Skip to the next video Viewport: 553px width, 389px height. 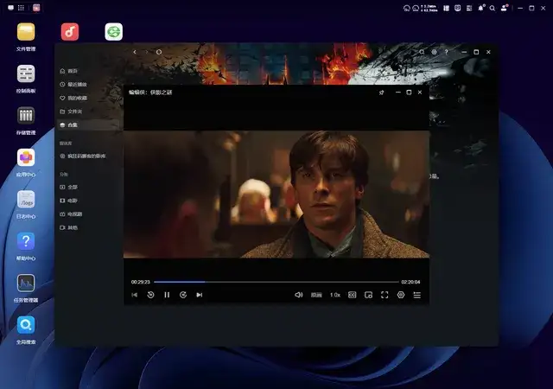click(x=200, y=295)
